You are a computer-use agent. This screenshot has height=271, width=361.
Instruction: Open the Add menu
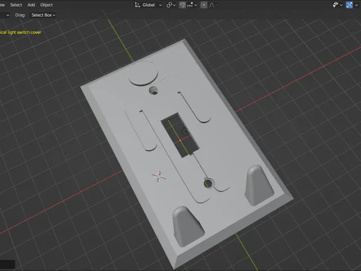31,5
